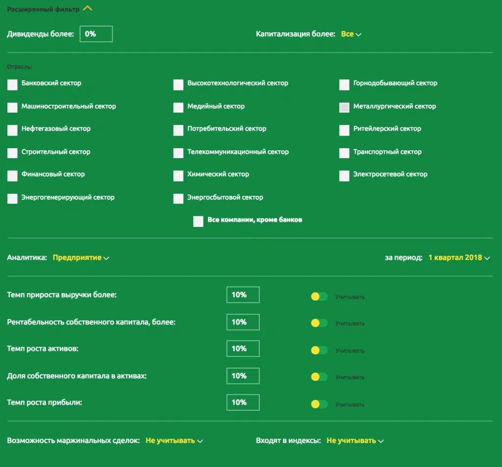Tick the Горнодобывающий сектор checkbox

(x=344, y=85)
